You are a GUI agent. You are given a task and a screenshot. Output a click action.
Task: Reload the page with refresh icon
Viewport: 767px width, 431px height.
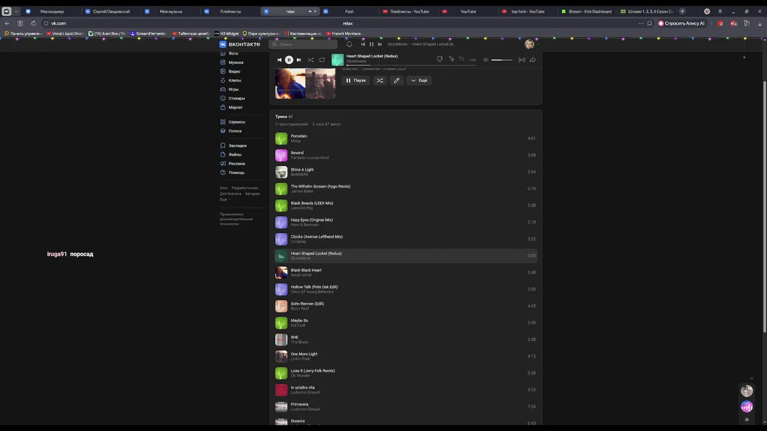tap(34, 23)
